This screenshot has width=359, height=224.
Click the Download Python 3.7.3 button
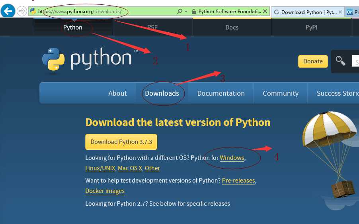tap(121, 141)
